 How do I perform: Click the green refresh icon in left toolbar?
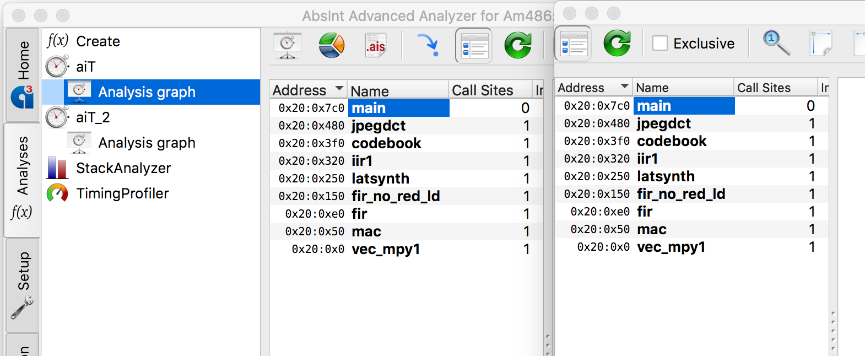518,46
